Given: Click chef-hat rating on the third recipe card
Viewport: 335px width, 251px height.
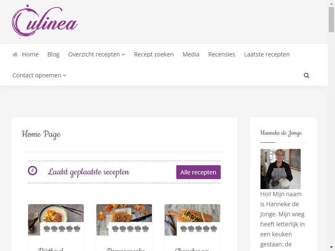Looking at the screenshot, I should click(198, 229).
